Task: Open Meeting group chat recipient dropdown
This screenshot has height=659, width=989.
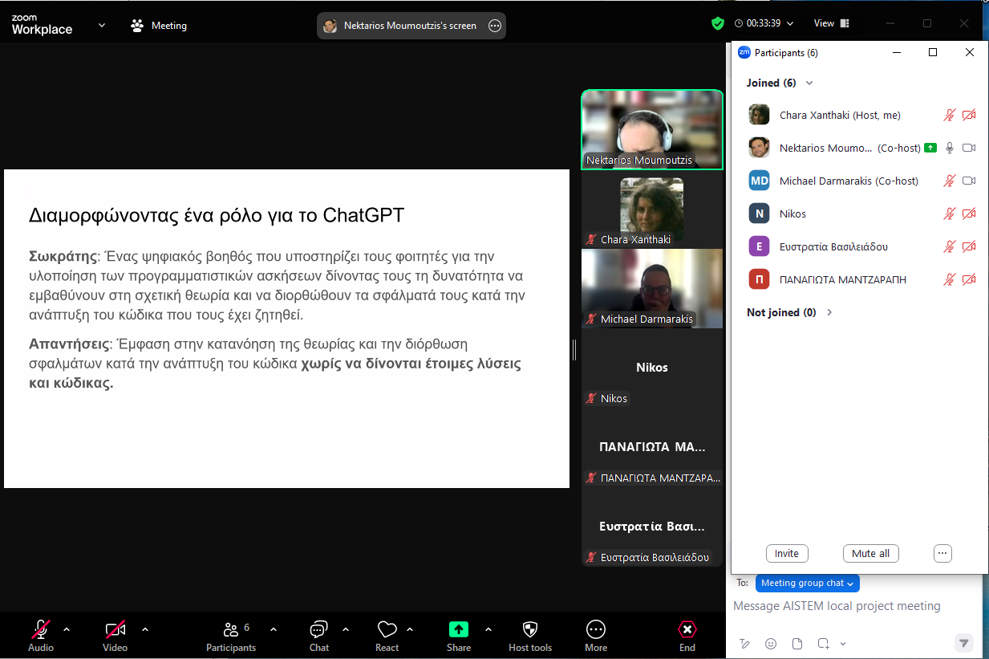Action: click(806, 583)
